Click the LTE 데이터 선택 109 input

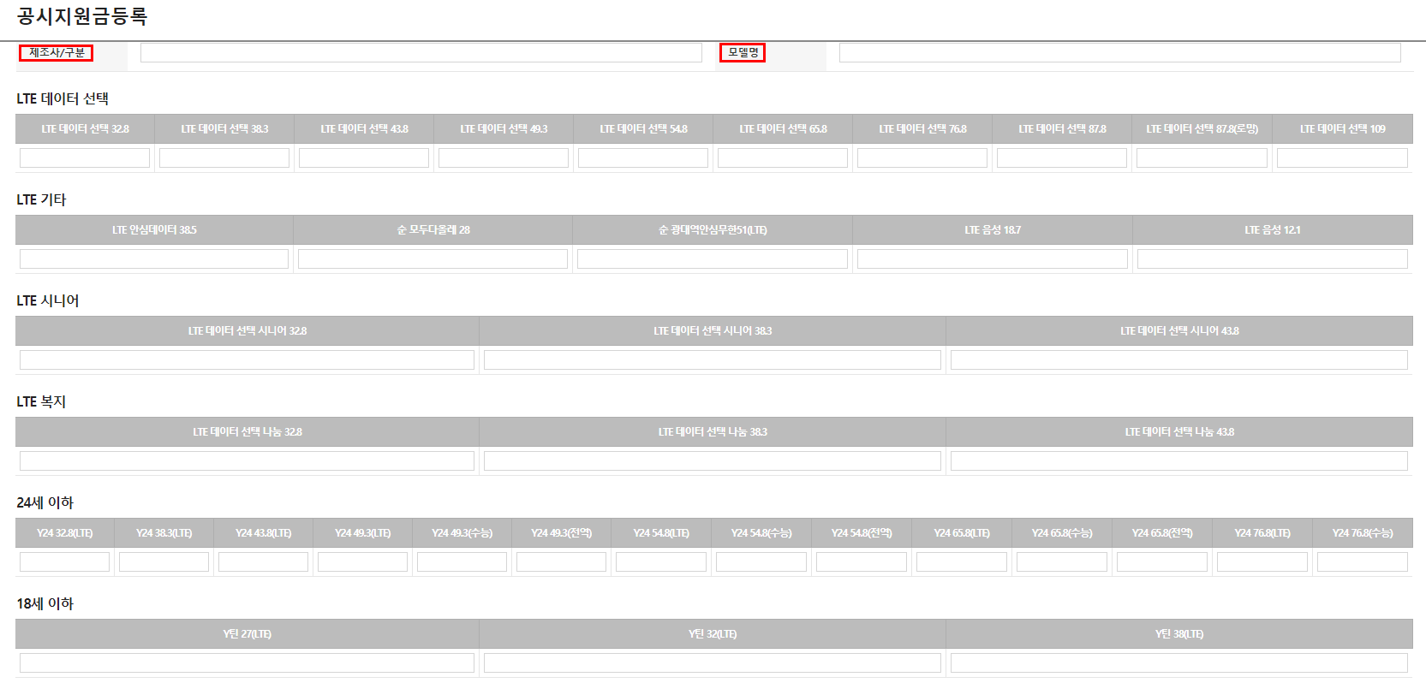[x=1342, y=158]
